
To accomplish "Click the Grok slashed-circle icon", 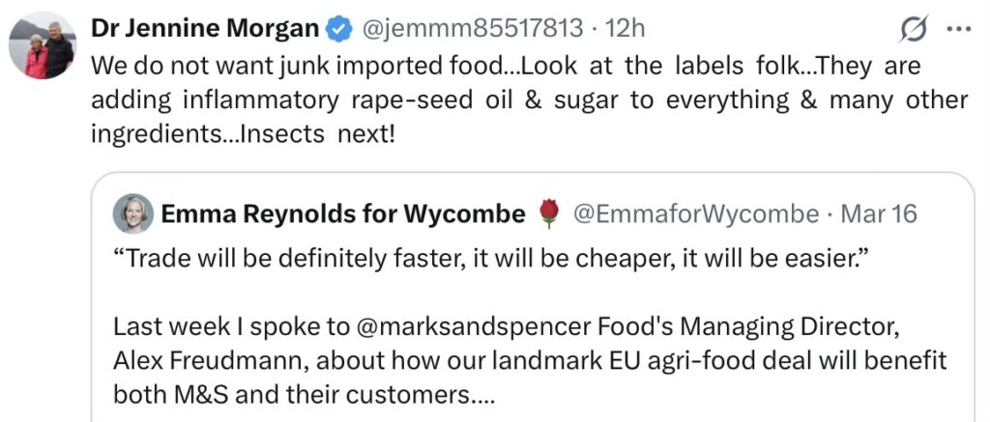I will (913, 31).
